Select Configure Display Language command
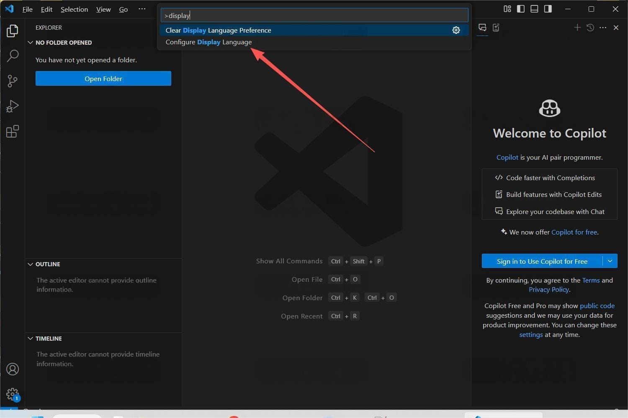Screen dimensions: 628x418 [x=208, y=42]
